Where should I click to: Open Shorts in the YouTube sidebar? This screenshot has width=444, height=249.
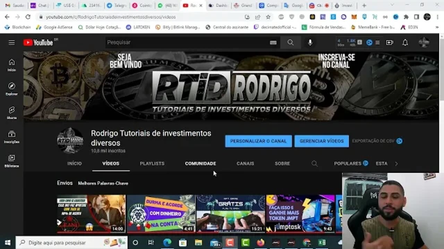point(12,113)
